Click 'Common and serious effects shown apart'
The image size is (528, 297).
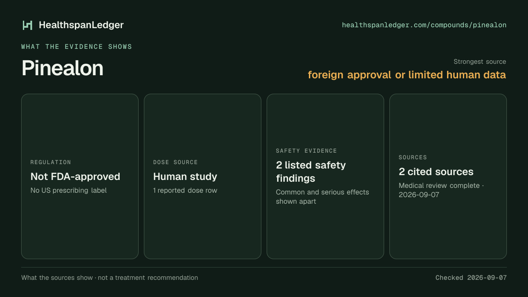coord(323,197)
